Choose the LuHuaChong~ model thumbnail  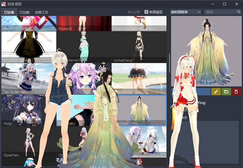coord(139,47)
